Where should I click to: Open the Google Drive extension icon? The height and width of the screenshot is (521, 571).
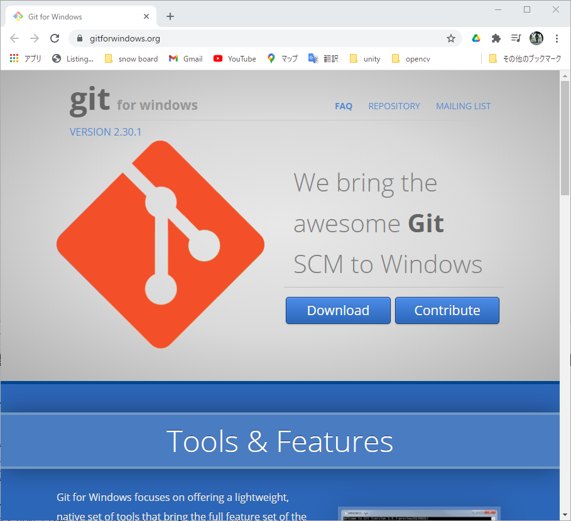pos(476,38)
